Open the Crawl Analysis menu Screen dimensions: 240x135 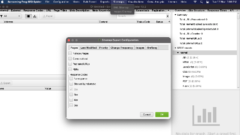[x=156, y=2]
